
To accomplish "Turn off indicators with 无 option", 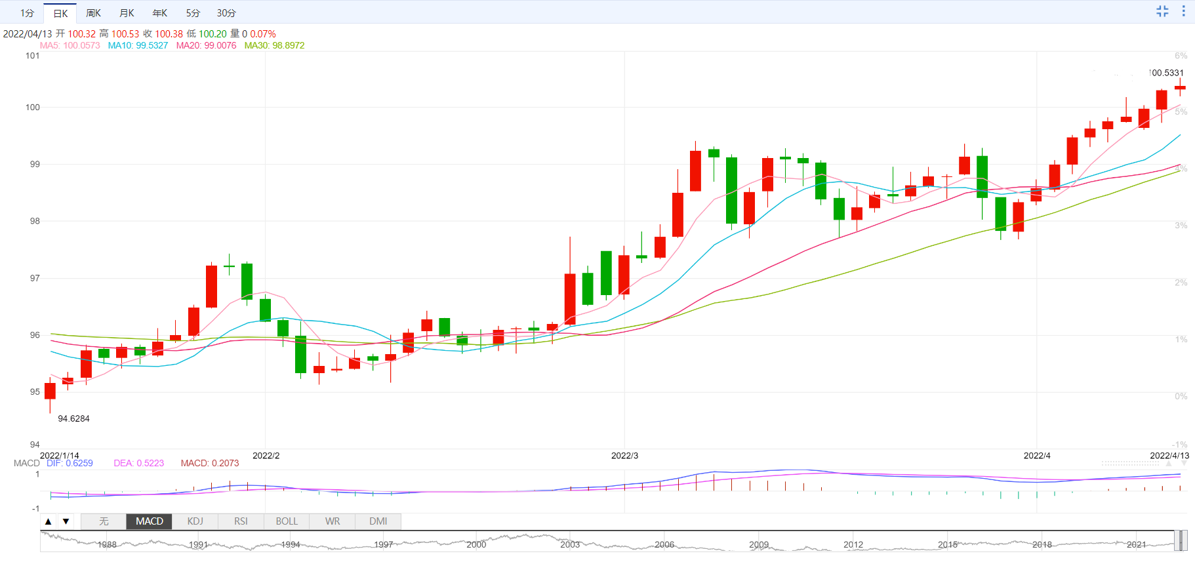I will tap(104, 521).
